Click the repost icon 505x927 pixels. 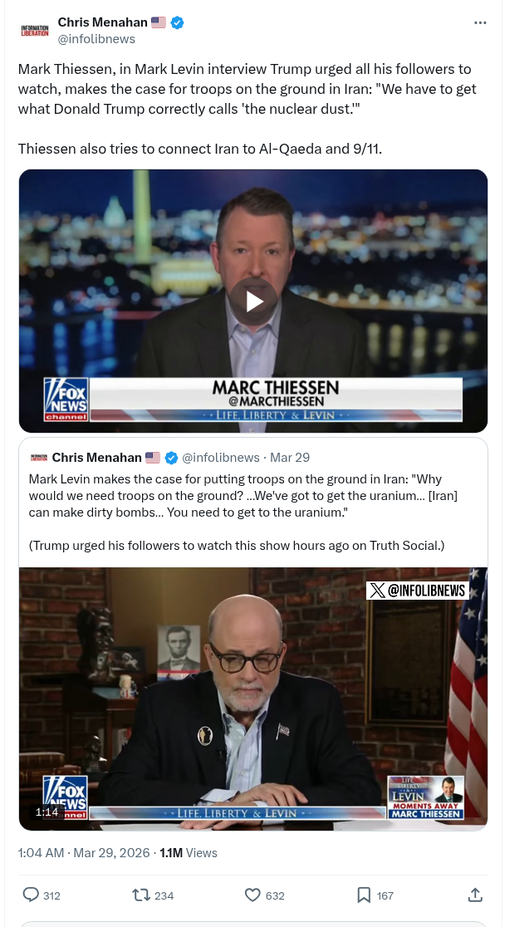click(x=140, y=895)
